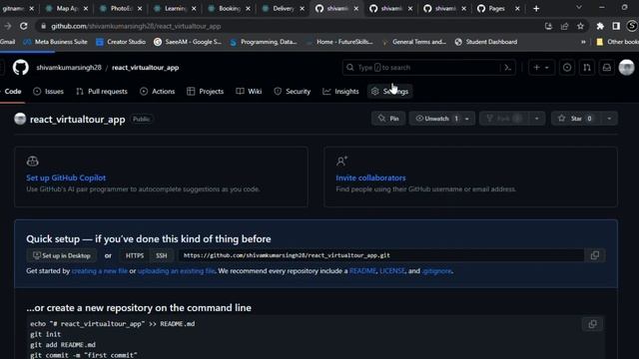Open react_virtualtour_app breadcrumb link
Screen dimensions: 639x359
145,68
